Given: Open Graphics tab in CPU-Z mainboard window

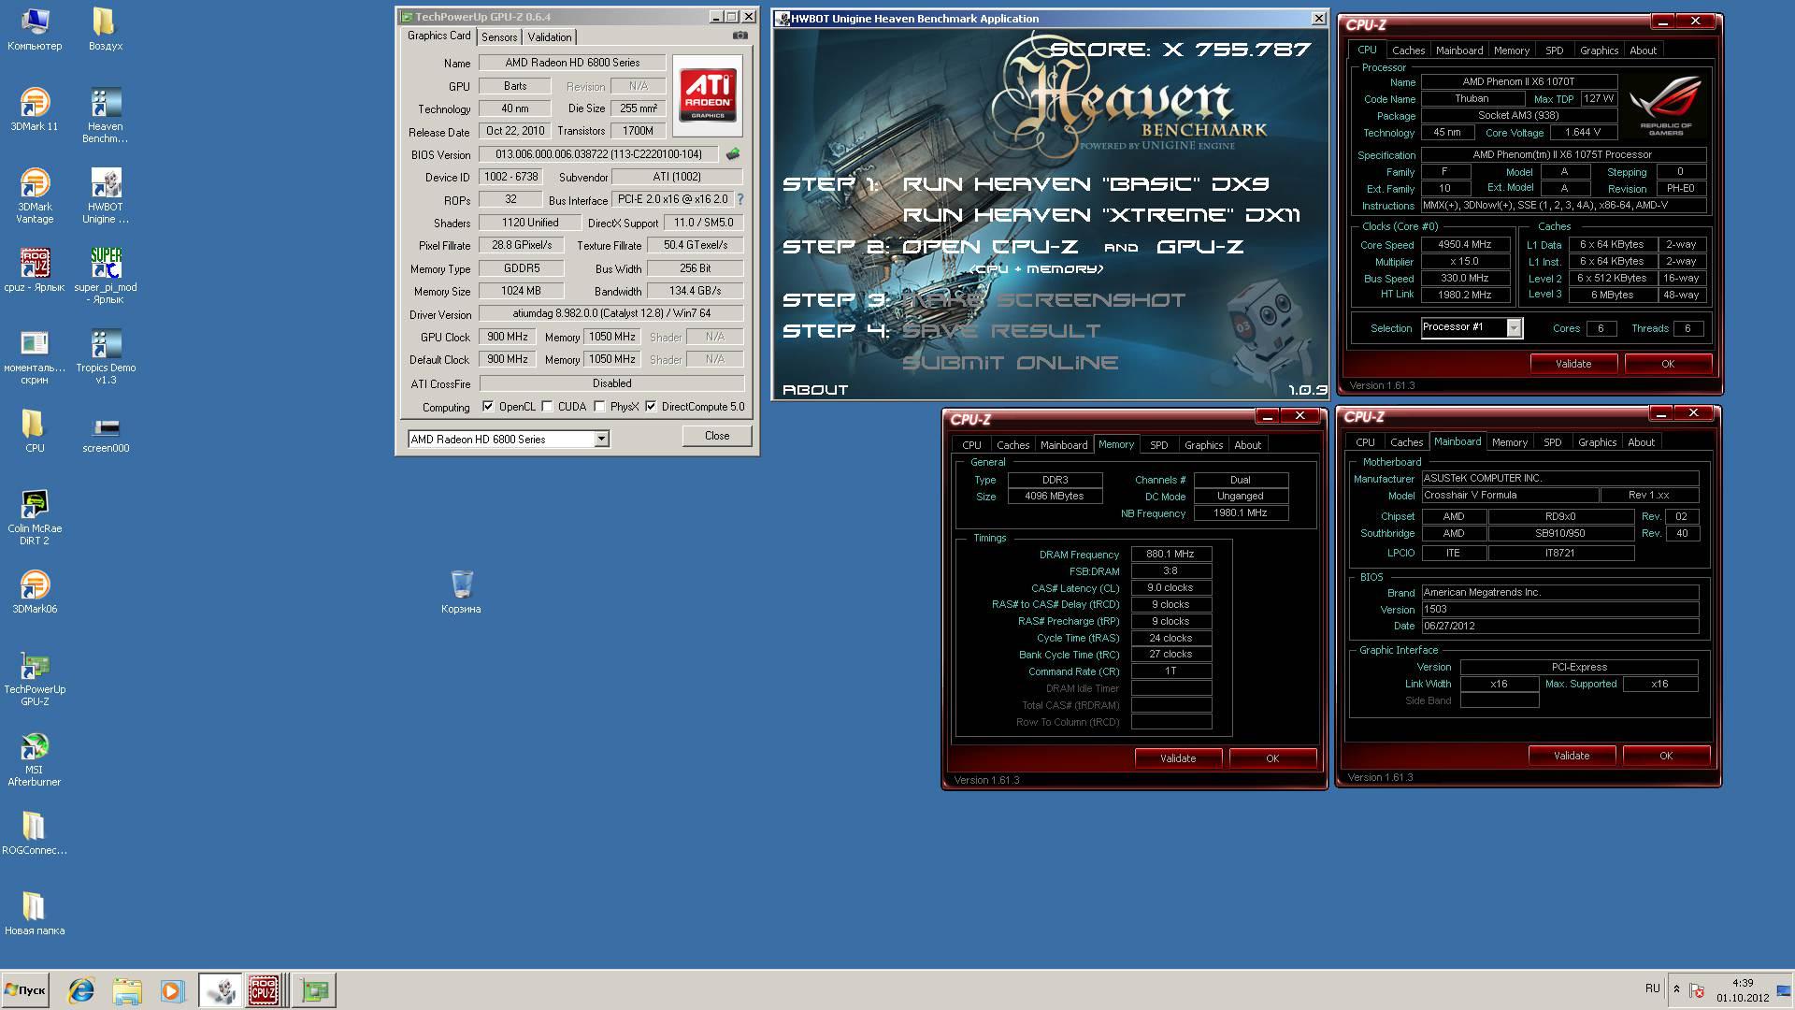Looking at the screenshot, I should [x=1597, y=442].
